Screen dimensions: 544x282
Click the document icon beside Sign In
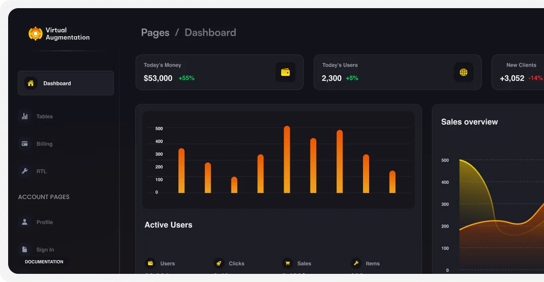[x=24, y=249]
